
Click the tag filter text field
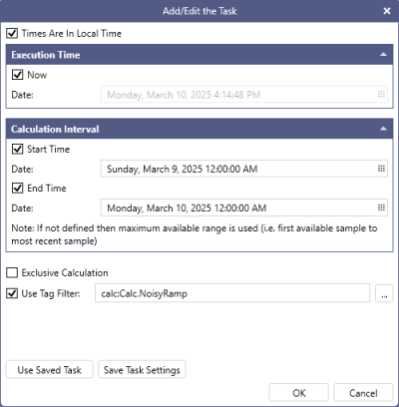232,293
